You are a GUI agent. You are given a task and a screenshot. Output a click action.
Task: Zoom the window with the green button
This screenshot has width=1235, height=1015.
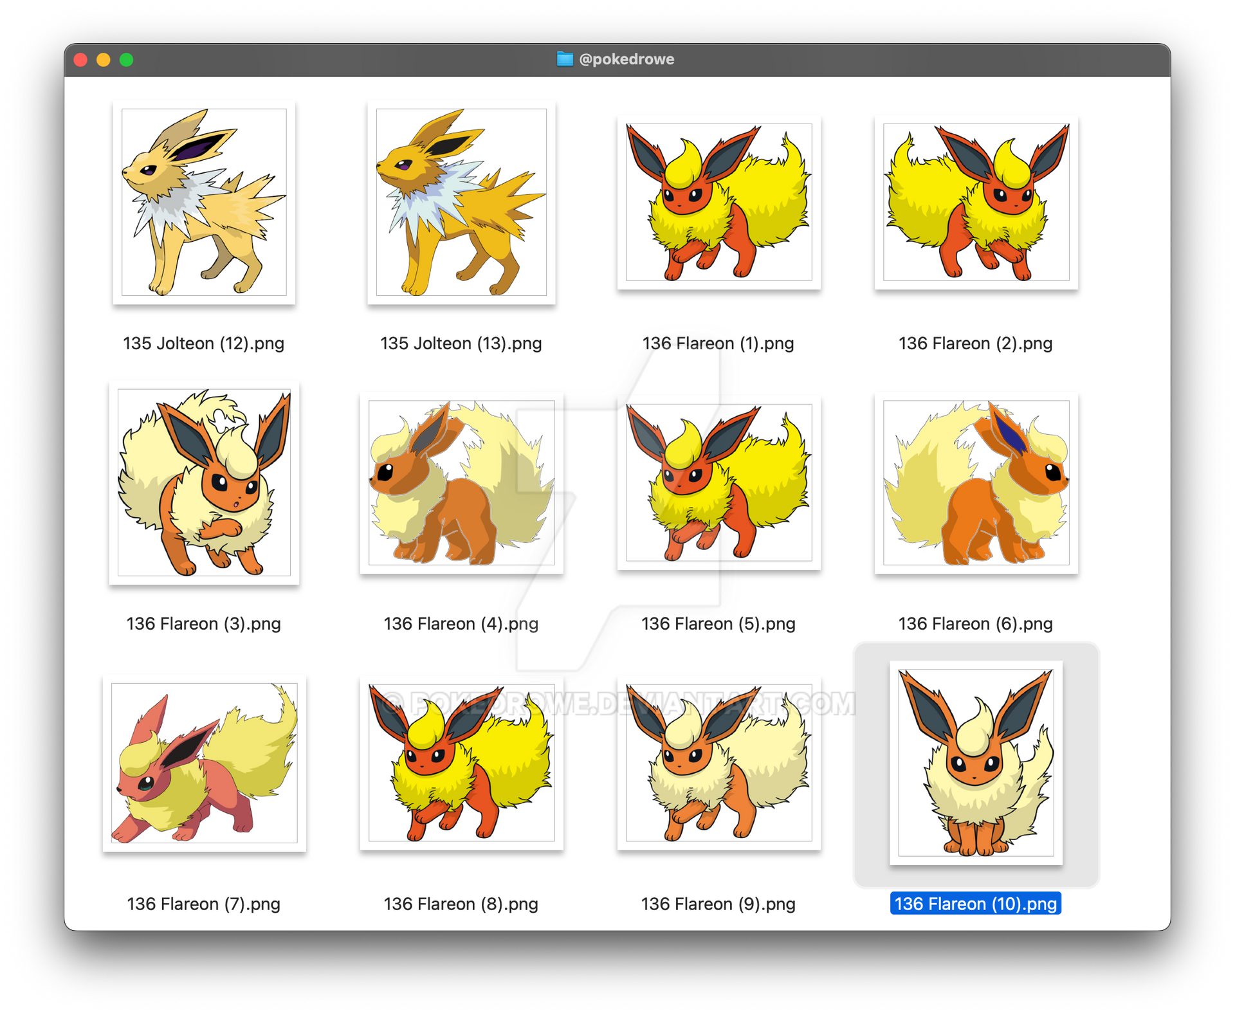point(127,60)
